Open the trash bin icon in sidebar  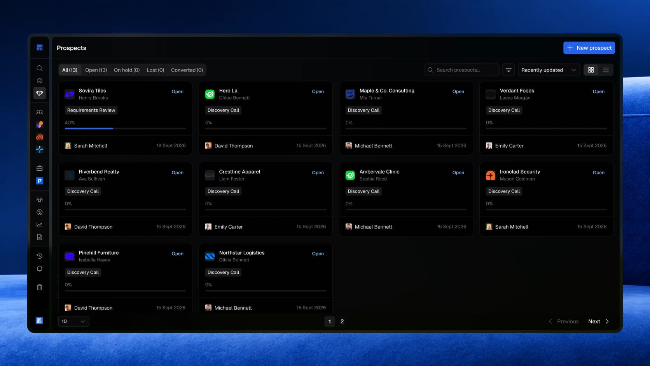39,287
